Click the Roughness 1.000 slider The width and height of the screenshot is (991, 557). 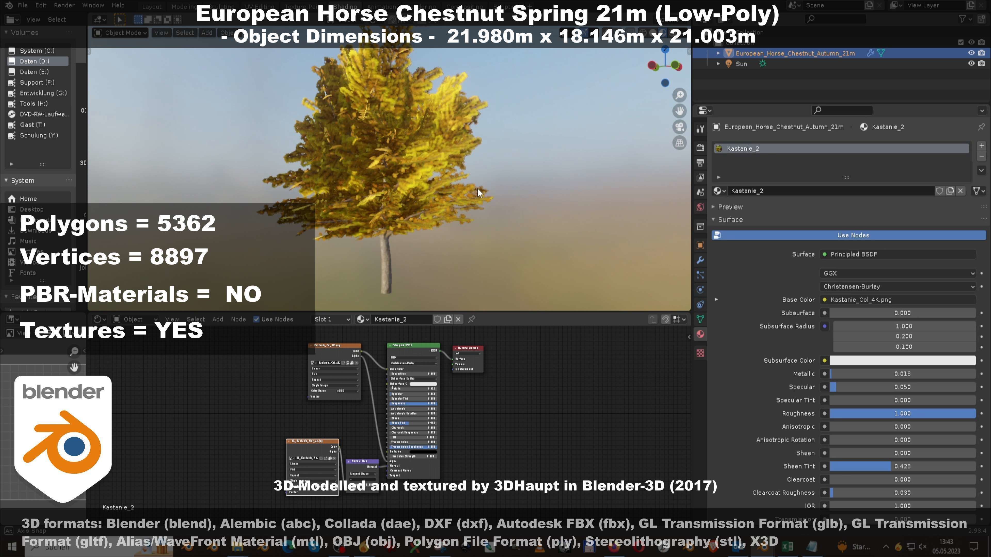click(x=902, y=414)
